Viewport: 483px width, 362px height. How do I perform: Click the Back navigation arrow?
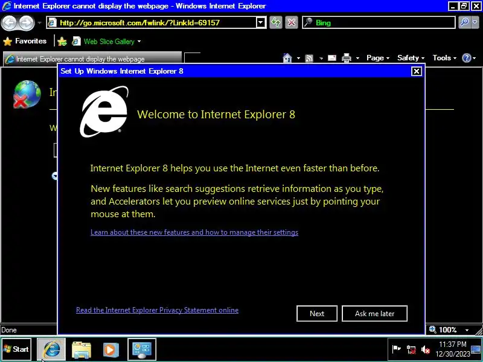[x=9, y=22]
